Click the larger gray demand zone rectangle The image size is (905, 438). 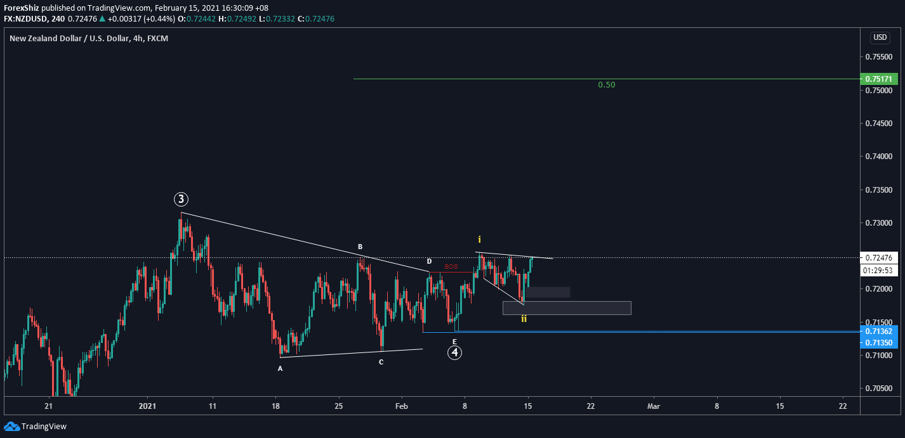point(567,308)
